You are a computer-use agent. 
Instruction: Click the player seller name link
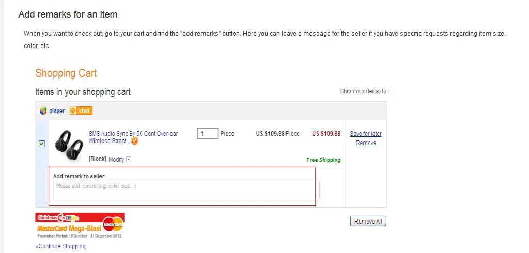click(57, 111)
